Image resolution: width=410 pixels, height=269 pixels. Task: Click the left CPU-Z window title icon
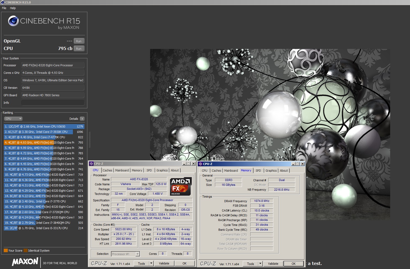coord(91,164)
